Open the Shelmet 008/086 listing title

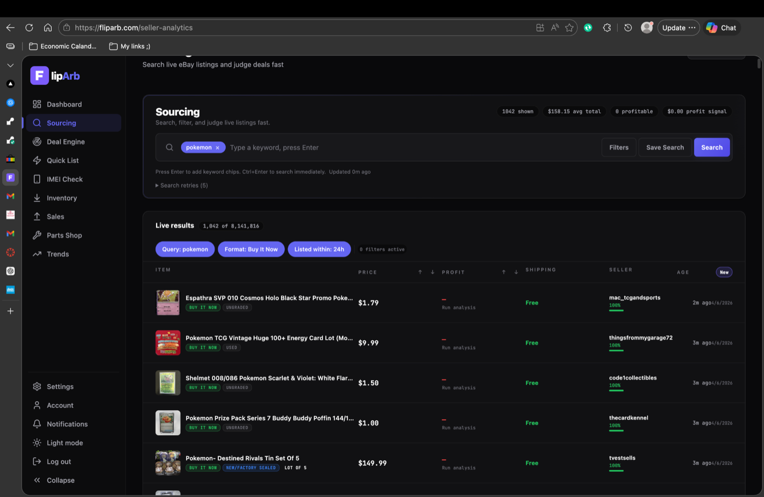coord(269,378)
